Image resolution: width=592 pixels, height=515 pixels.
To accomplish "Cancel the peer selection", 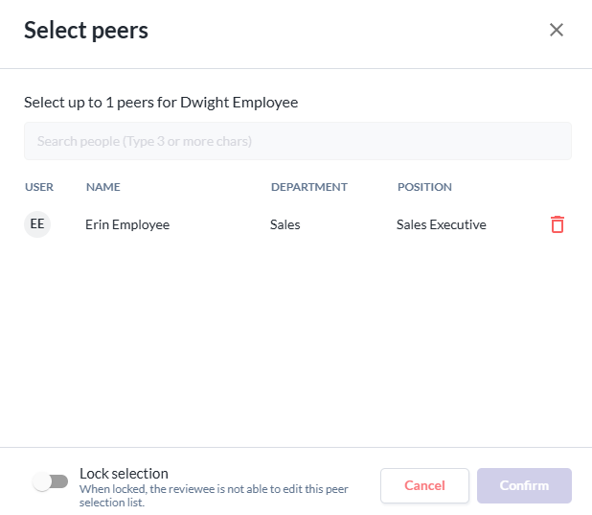I will [x=424, y=485].
